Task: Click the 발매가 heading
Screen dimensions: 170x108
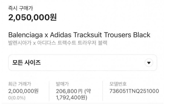Action: point(62,84)
